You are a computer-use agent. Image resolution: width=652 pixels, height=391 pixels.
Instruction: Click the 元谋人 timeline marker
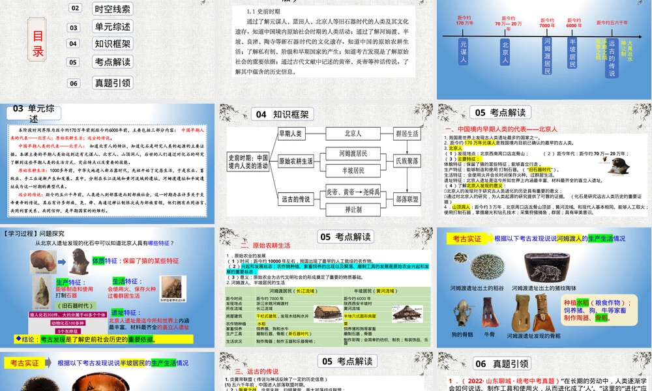point(463,51)
